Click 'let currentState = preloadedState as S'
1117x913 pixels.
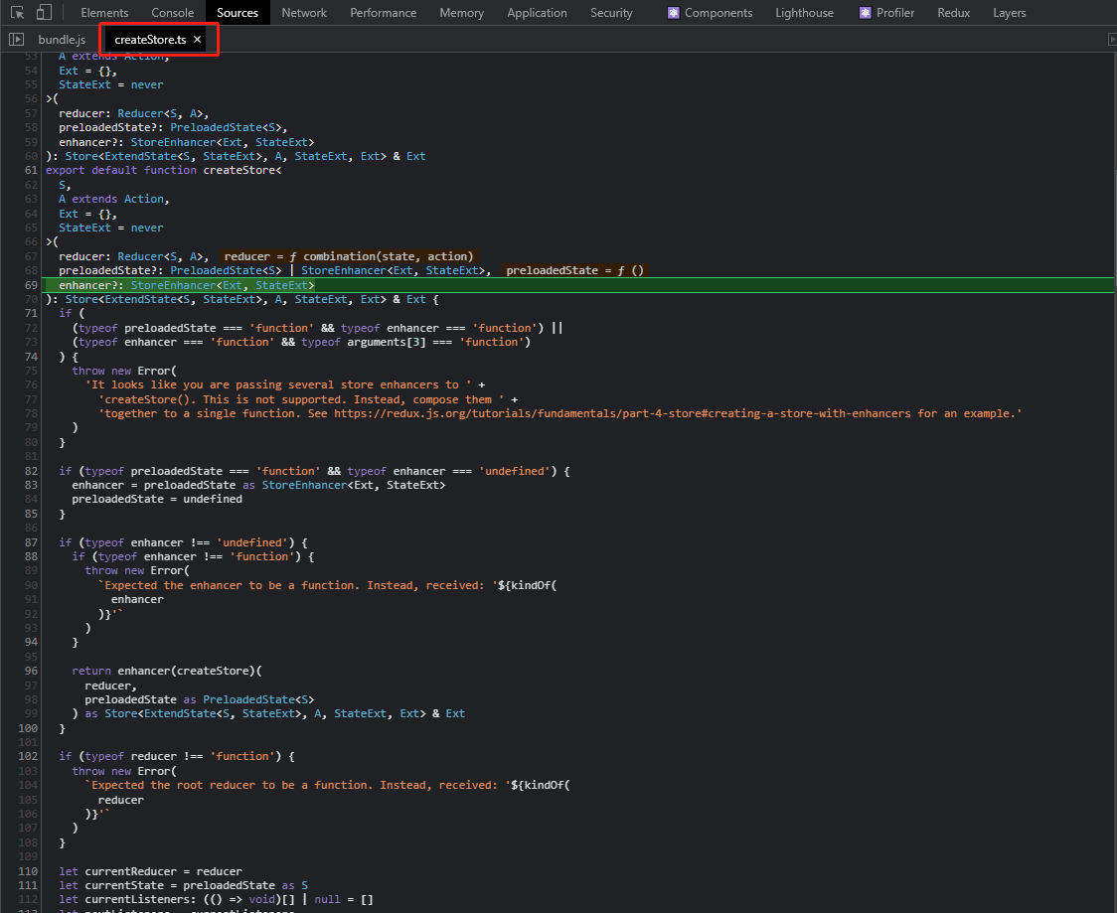click(184, 885)
